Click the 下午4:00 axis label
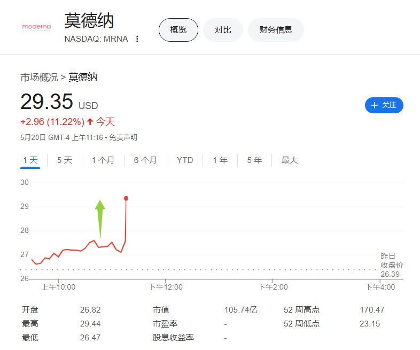The height and width of the screenshot is (350, 420). pyautogui.click(x=380, y=287)
